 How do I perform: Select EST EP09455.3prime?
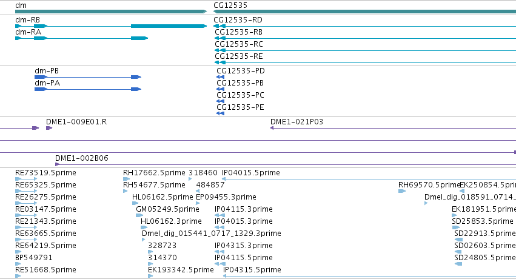[x=226, y=197]
